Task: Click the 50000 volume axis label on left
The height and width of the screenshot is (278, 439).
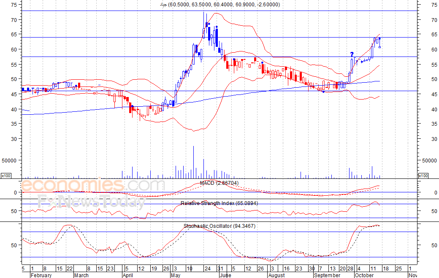Action: coord(9,161)
